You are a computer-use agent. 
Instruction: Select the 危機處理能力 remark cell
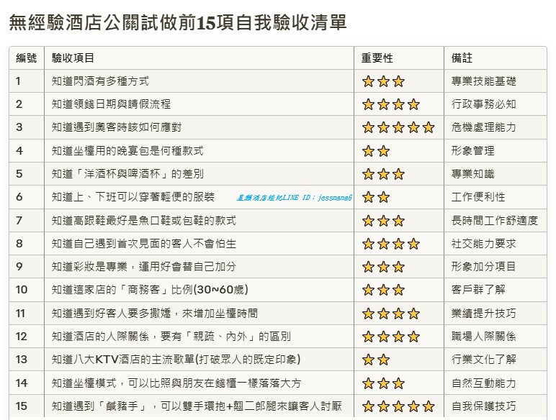click(x=483, y=127)
